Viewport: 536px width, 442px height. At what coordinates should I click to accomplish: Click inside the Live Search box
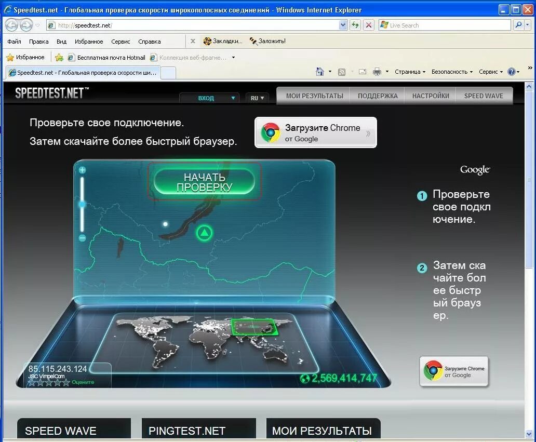click(x=445, y=25)
